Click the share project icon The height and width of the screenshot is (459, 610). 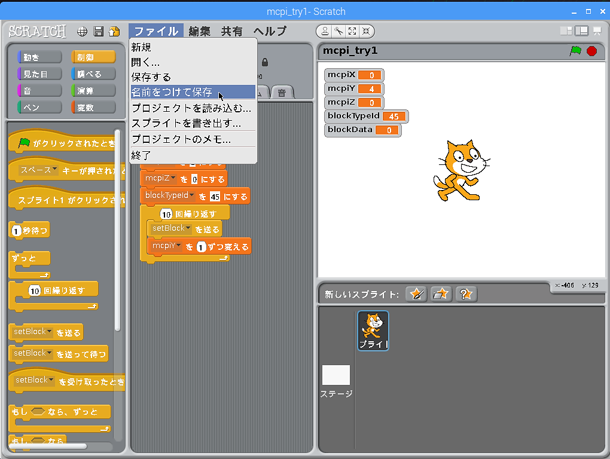point(114,32)
